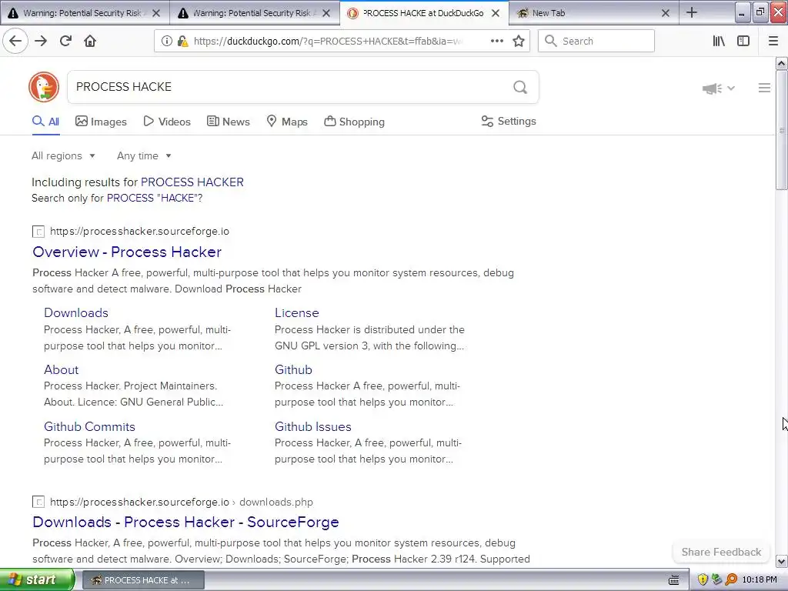Viewport: 788px width, 591px height.
Task: Open the page actions three-dots menu
Action: (496, 42)
